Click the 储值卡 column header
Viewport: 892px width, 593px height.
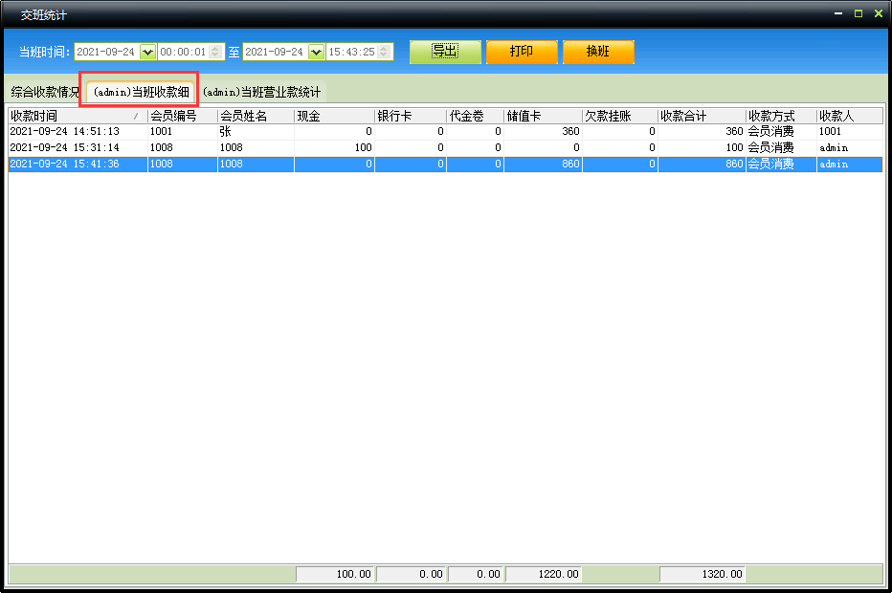click(x=544, y=116)
